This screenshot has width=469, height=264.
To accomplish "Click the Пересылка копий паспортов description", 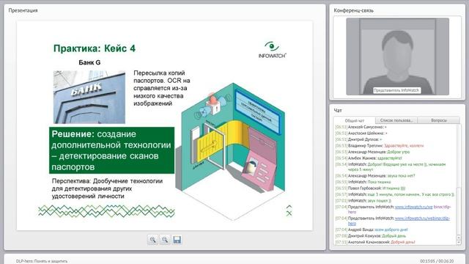I will coord(162,88).
